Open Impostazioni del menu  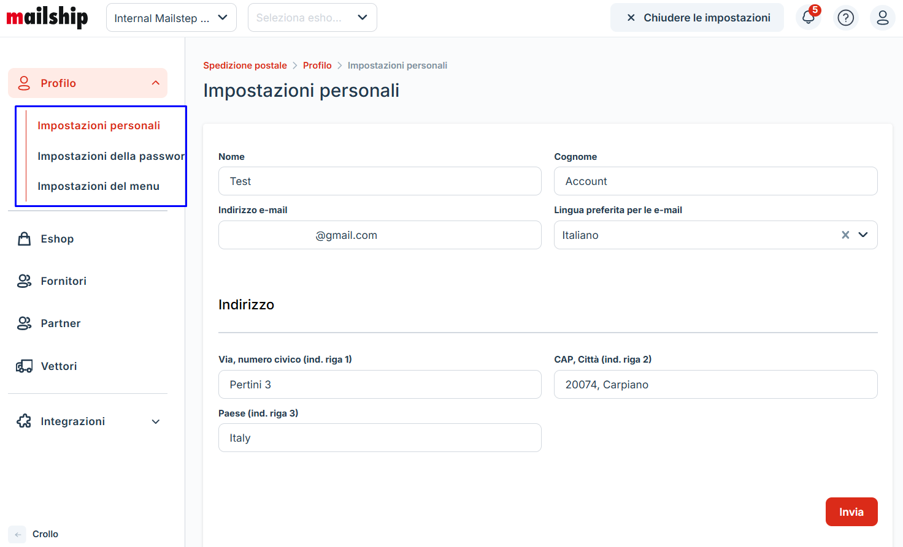click(98, 186)
